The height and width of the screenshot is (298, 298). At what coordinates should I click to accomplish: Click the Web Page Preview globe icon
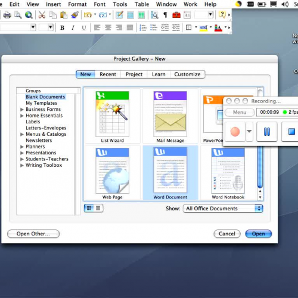29,15
